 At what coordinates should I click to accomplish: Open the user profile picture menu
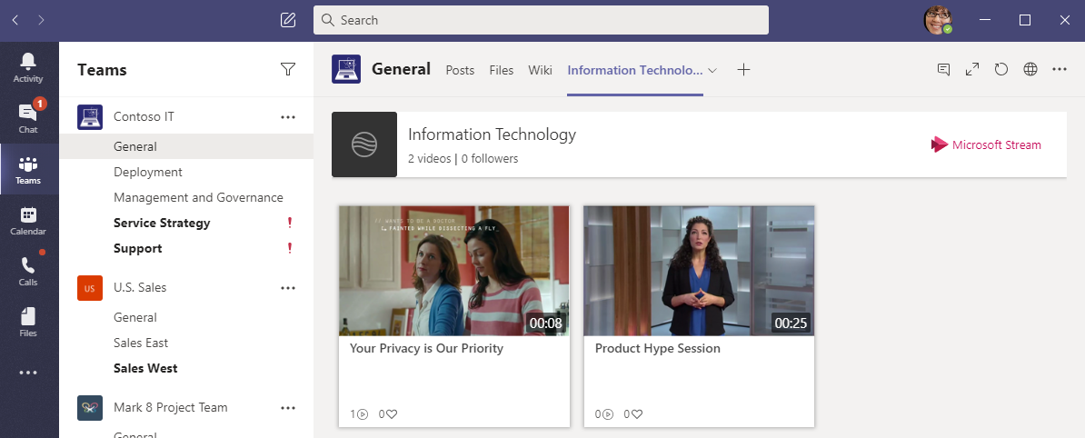[938, 20]
